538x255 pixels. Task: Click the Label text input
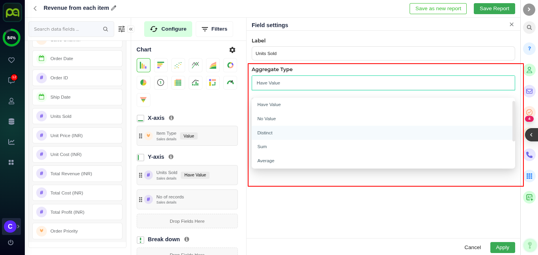pyautogui.click(x=383, y=53)
